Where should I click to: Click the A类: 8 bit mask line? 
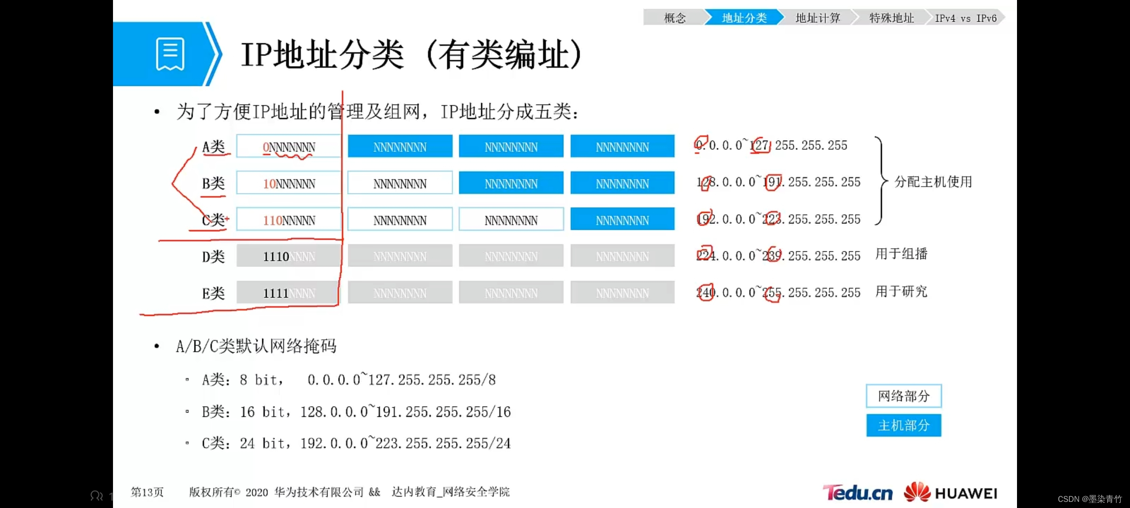pos(349,380)
